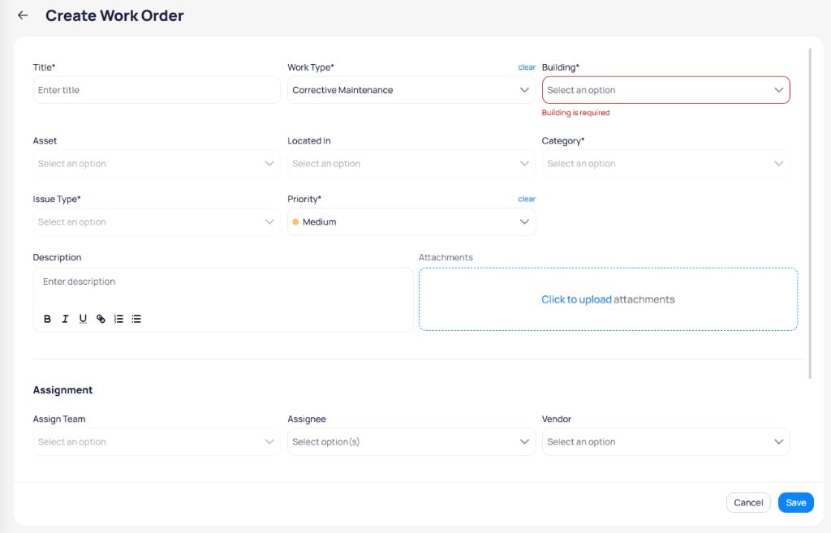Open the Vendor dropdown

click(665, 442)
